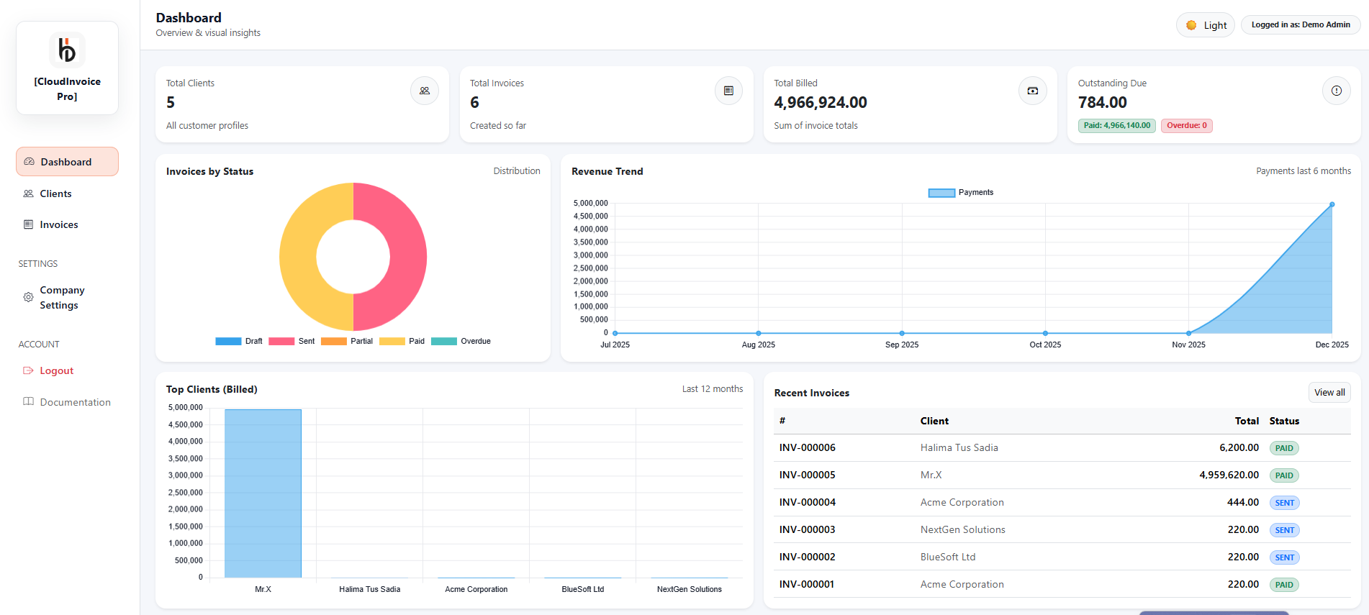Click the Outstanding Due alert icon
Screen dimensions: 1369x615
click(x=1336, y=91)
